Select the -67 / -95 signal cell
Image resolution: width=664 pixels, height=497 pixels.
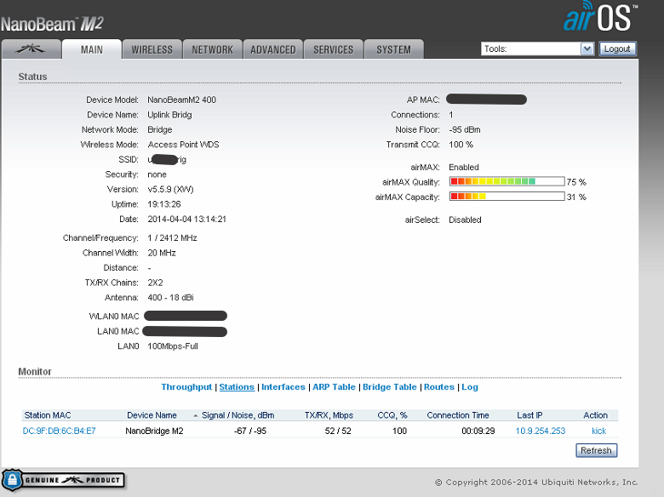click(x=249, y=431)
